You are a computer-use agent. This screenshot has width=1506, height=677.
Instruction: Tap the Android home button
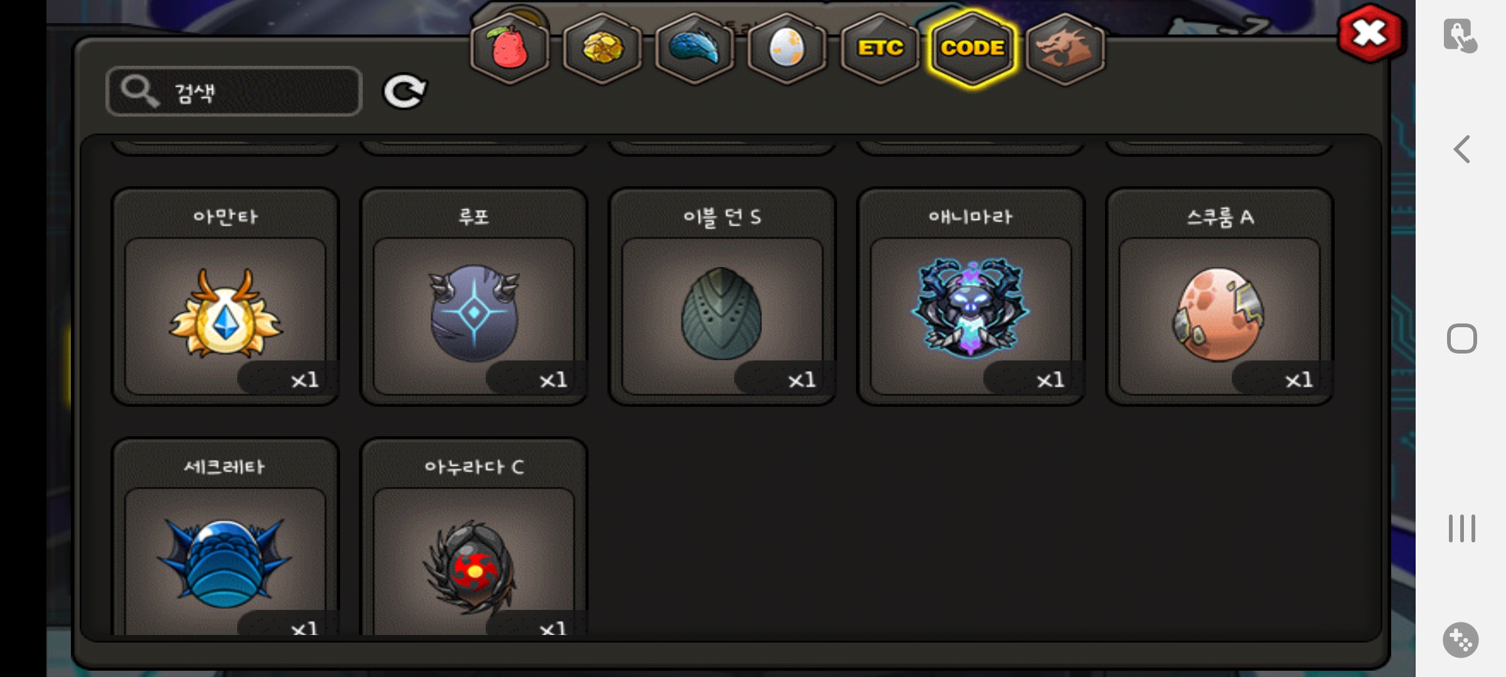1462,338
